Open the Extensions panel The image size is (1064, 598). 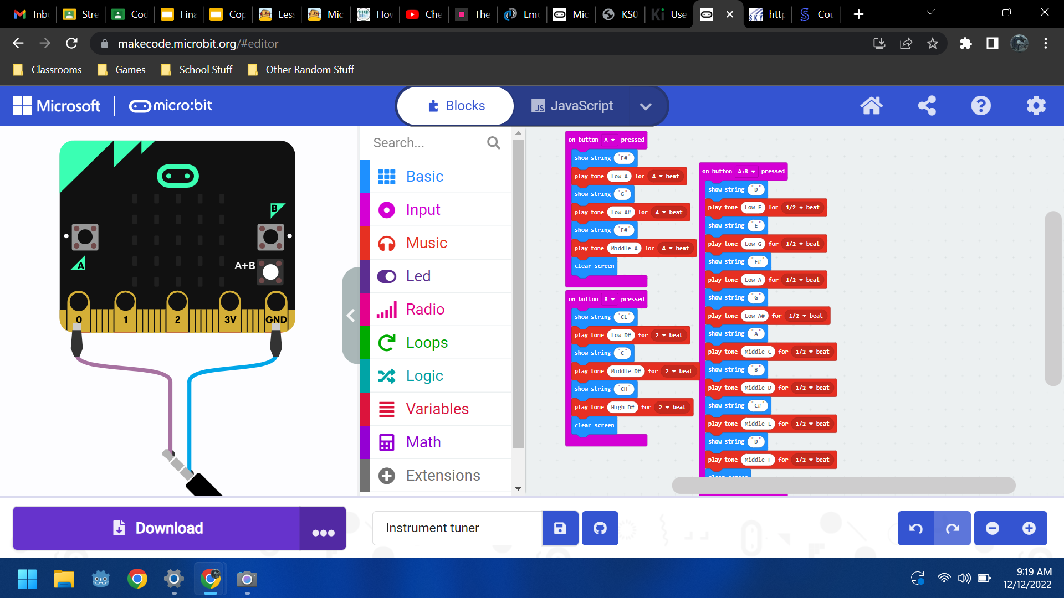pyautogui.click(x=443, y=475)
